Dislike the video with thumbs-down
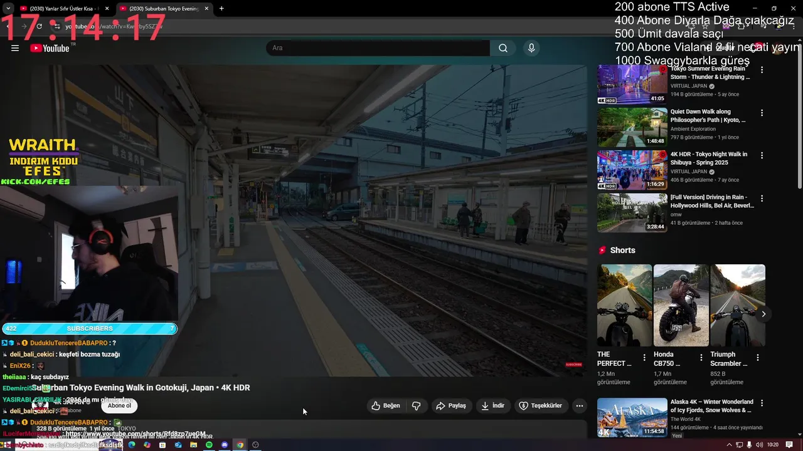803x451 pixels. [417, 406]
